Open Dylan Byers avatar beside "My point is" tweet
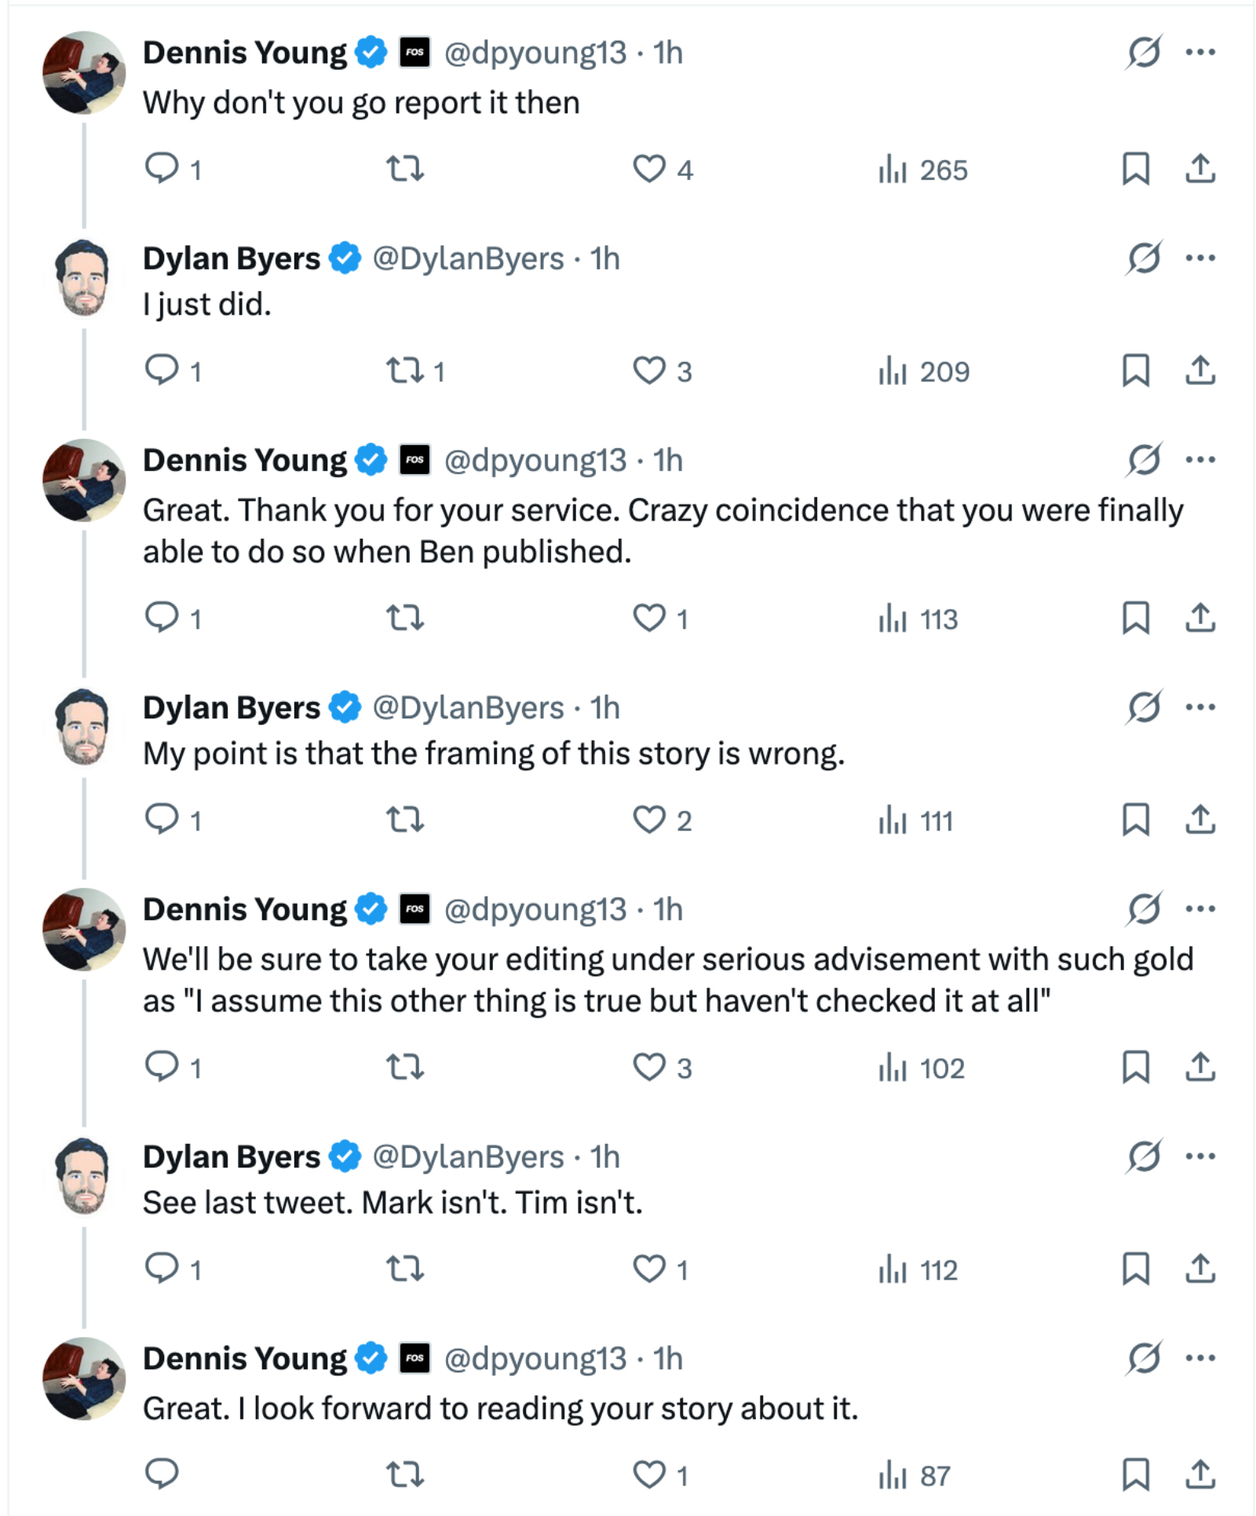This screenshot has width=1256, height=1516. point(83,727)
